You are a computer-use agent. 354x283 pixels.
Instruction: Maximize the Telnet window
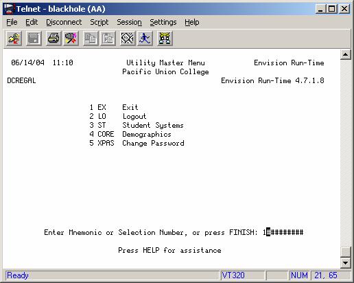click(x=331, y=9)
